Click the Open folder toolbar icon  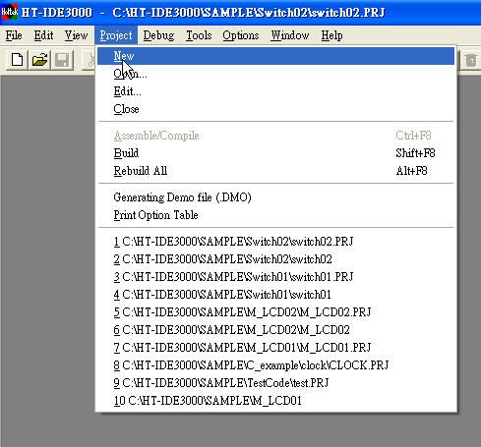(39, 60)
